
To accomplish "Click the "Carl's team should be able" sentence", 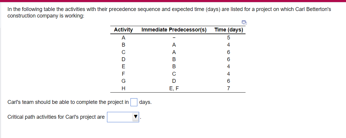I will 68,102.
